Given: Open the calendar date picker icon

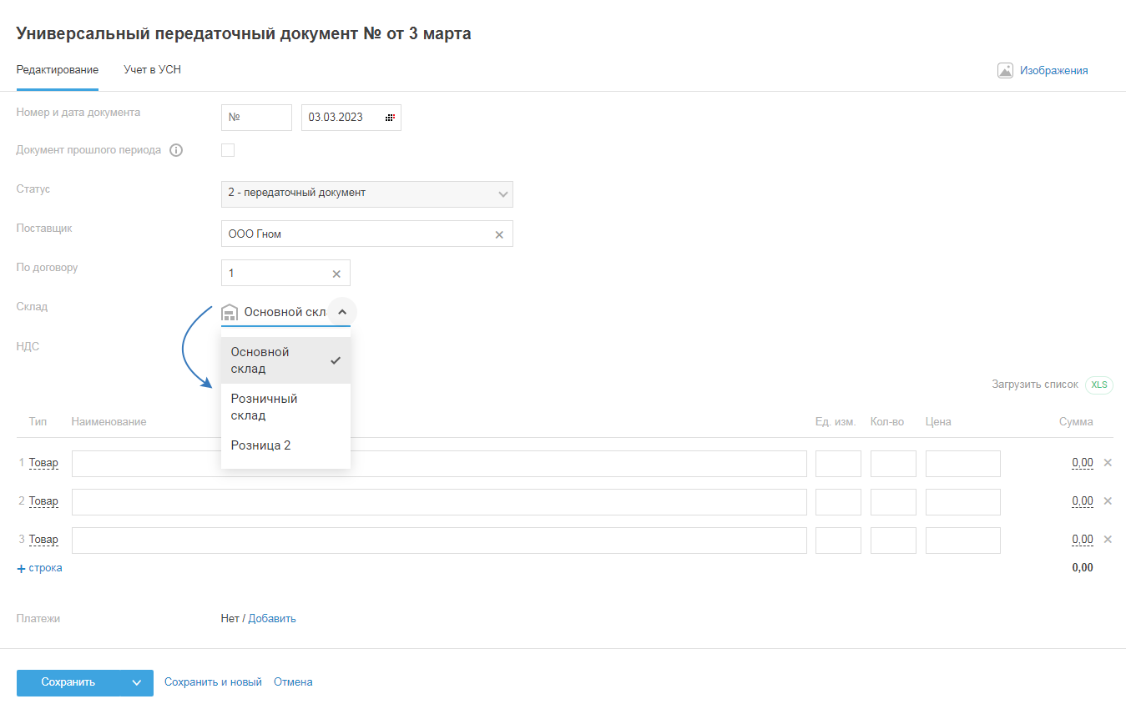Looking at the screenshot, I should tap(390, 118).
